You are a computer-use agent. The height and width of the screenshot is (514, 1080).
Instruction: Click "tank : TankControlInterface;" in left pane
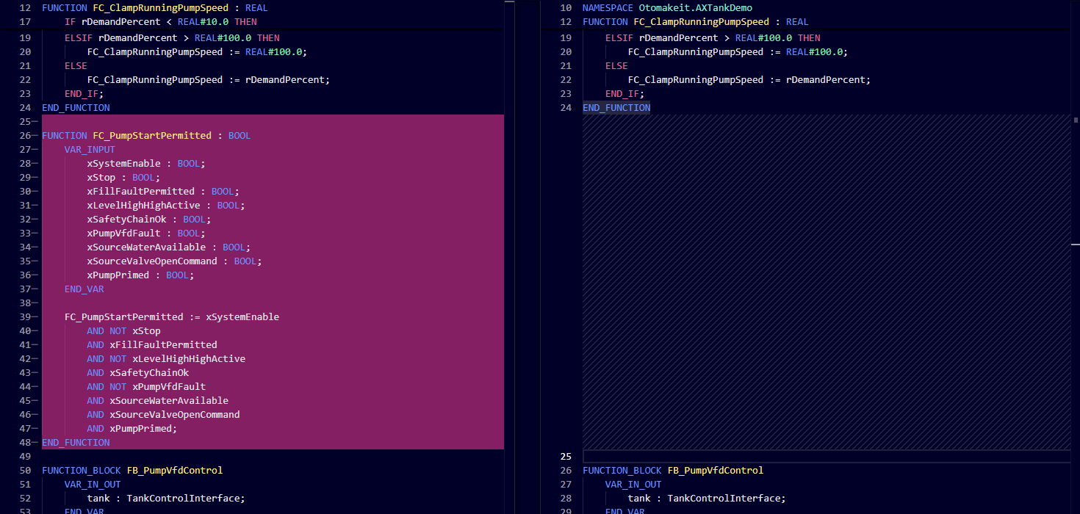(166, 498)
